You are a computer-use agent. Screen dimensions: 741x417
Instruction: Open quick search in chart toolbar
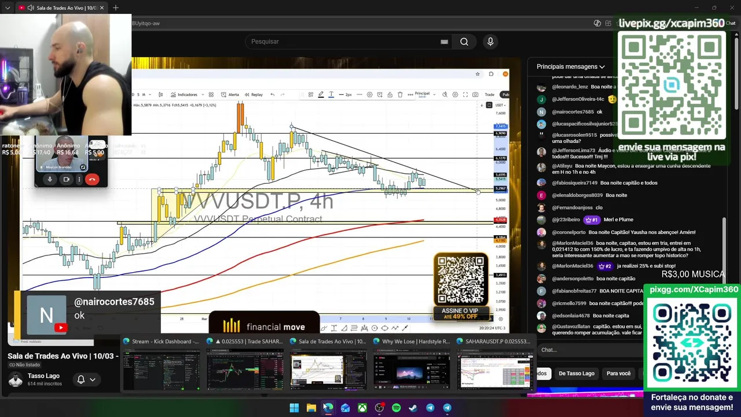click(x=445, y=94)
